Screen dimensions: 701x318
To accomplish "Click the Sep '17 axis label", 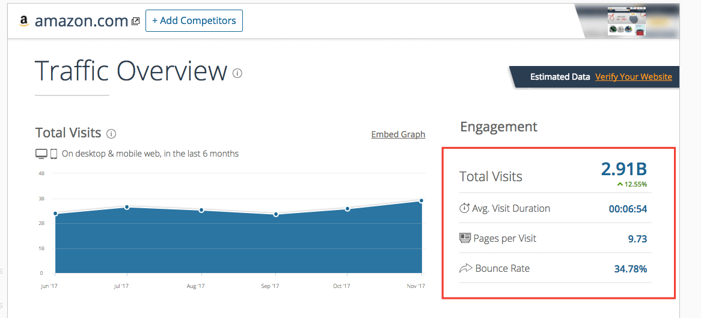I will (270, 286).
